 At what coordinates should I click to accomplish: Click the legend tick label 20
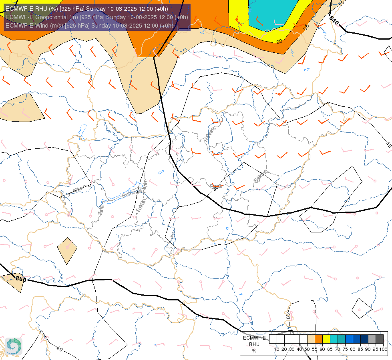284,349
